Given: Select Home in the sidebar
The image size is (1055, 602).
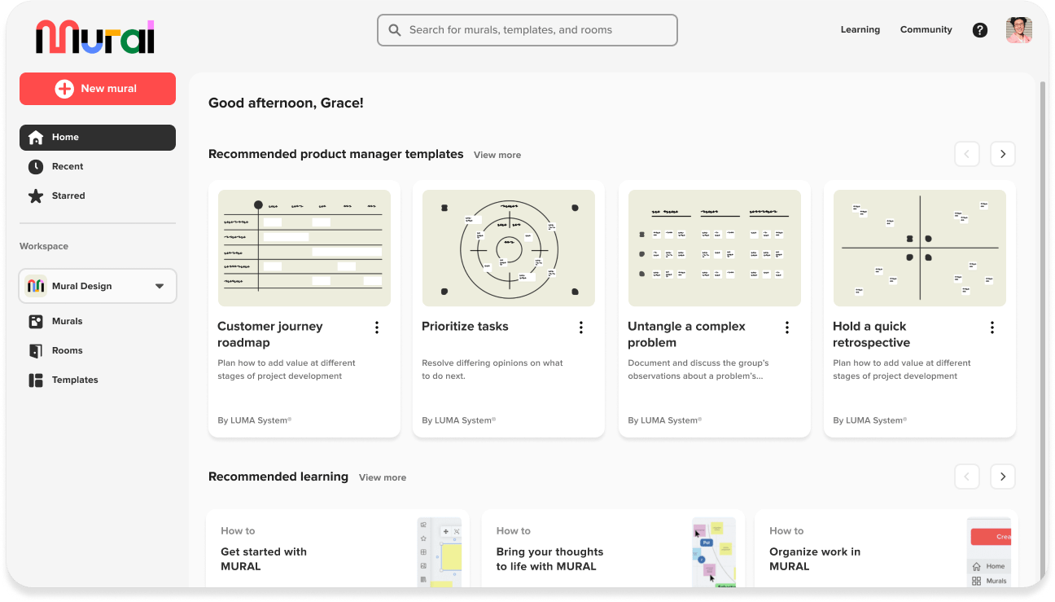Looking at the screenshot, I should click(98, 138).
